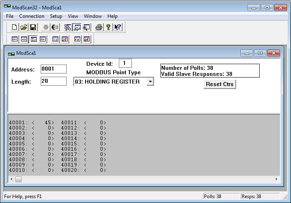Click the data definition windows icon

68,27
